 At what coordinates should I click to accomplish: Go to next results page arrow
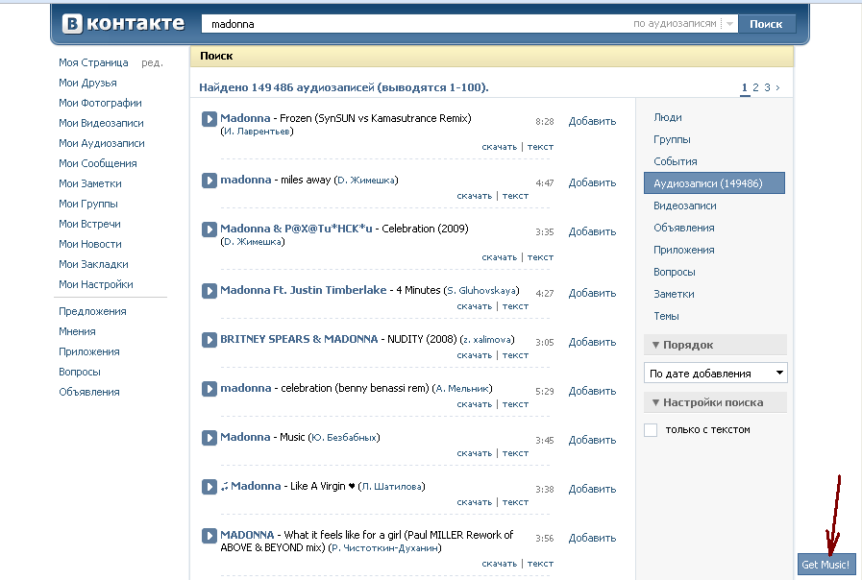777,87
